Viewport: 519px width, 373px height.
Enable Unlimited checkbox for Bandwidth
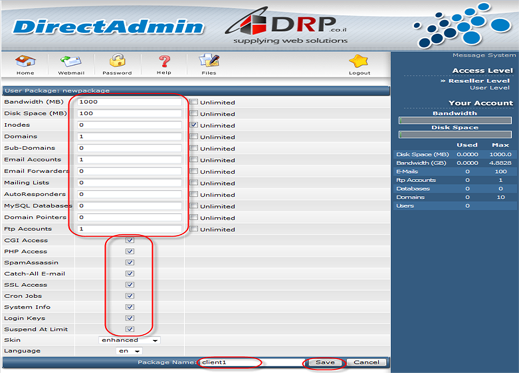pos(194,102)
